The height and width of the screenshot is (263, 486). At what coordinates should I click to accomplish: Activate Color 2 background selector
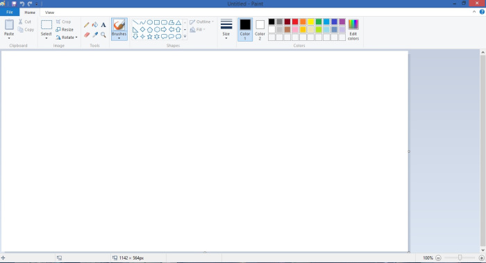coord(260,29)
